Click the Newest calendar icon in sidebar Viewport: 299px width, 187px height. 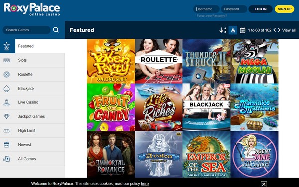click(x=7, y=145)
